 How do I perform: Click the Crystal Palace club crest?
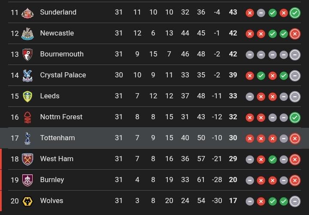(x=28, y=75)
